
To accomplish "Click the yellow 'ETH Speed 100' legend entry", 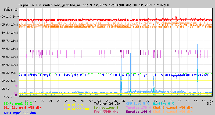I will coord(77,109).
